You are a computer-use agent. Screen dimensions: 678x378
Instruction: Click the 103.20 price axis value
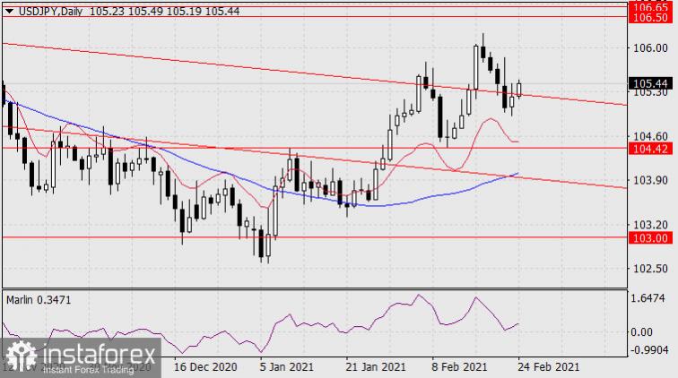(x=650, y=225)
